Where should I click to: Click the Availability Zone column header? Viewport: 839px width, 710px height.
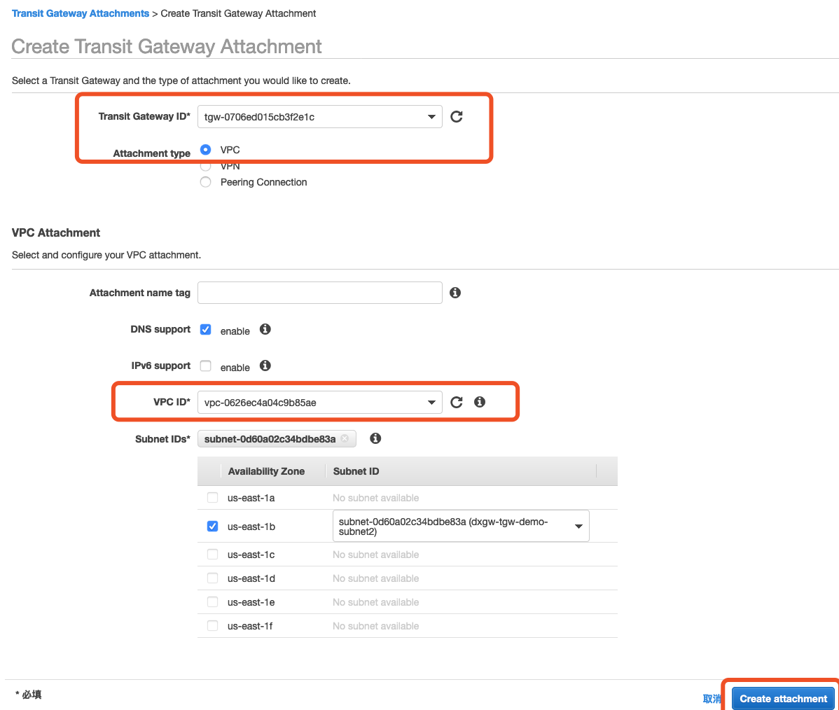click(266, 471)
